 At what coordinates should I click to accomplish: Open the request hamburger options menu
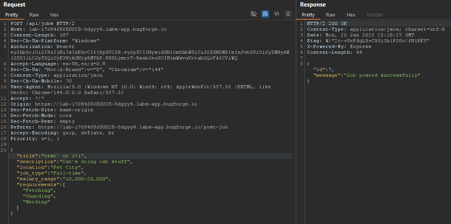pos(288,14)
